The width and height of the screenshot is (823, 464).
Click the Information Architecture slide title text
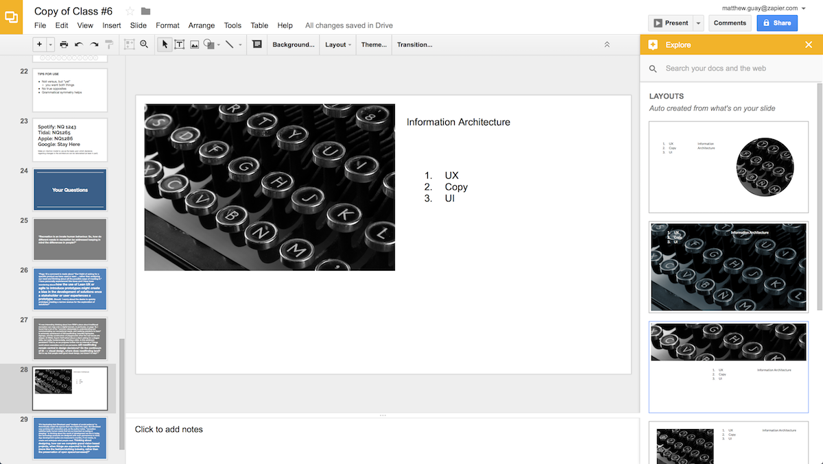click(458, 122)
